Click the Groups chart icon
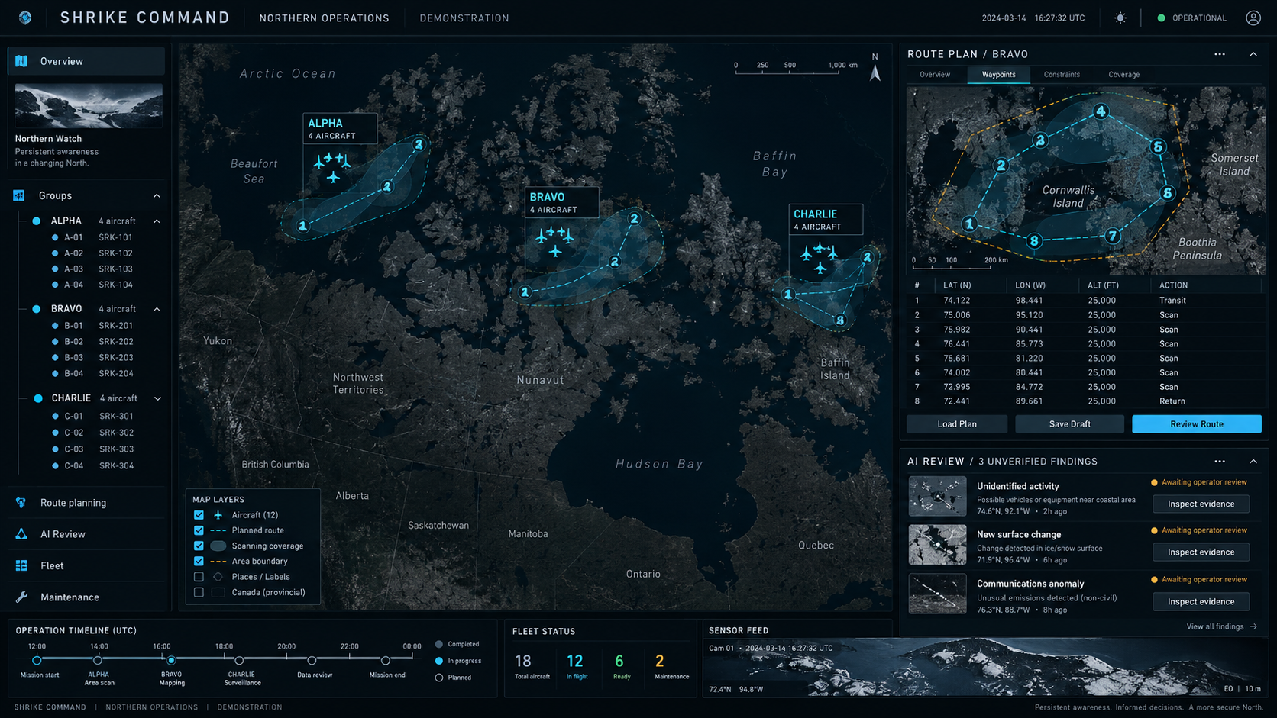The width and height of the screenshot is (1277, 718). click(x=19, y=195)
